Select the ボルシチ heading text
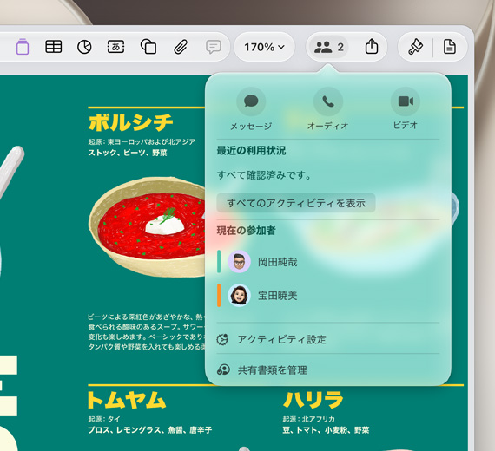 click(130, 122)
